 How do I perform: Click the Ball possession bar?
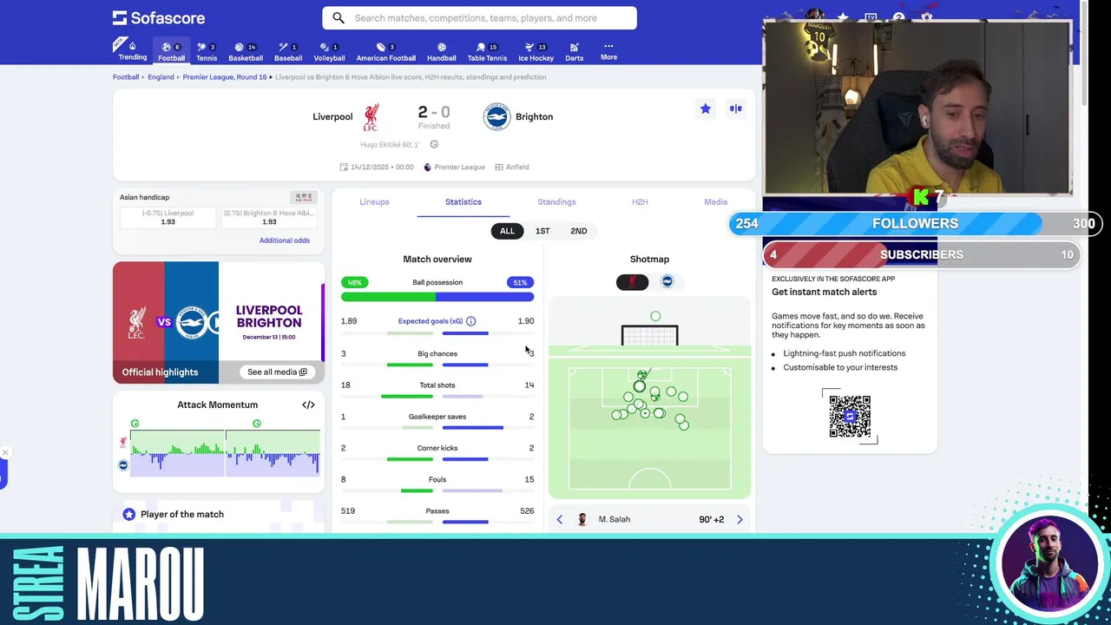[437, 297]
